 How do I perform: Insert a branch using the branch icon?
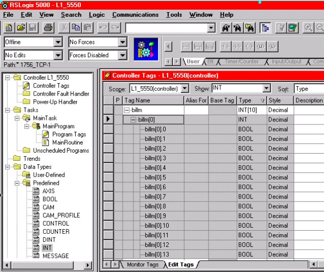(198, 46)
